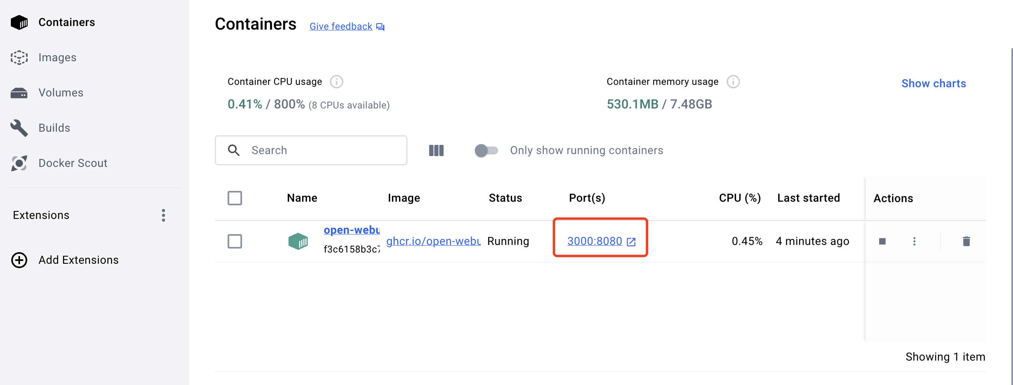1013x385 pixels.
Task: Open the Builds section
Action: tap(54, 128)
